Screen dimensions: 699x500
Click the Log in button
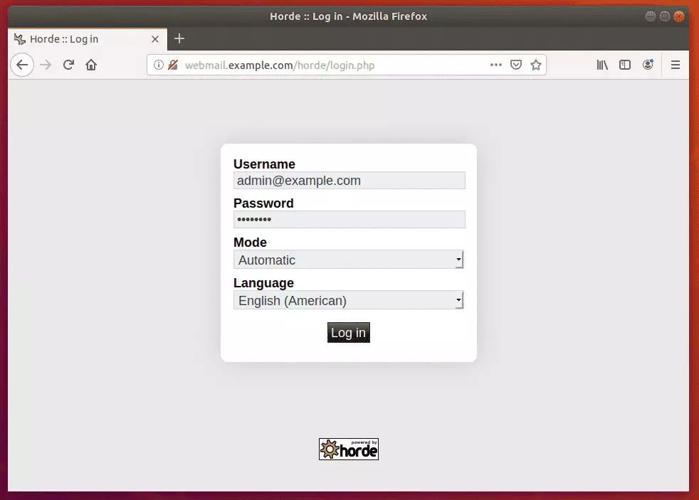point(349,333)
